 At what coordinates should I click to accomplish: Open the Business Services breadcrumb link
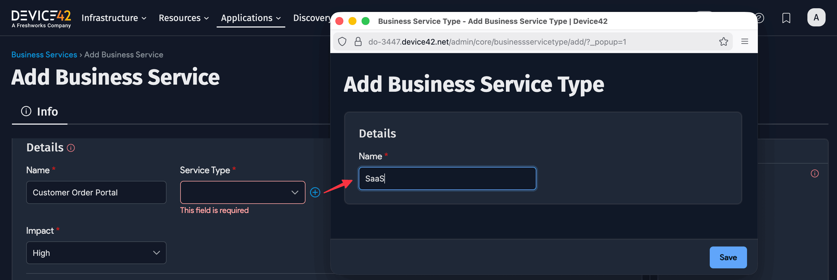click(44, 55)
